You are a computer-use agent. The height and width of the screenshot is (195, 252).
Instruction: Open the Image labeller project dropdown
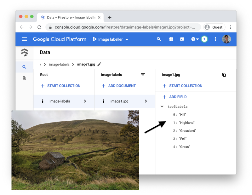(111, 39)
